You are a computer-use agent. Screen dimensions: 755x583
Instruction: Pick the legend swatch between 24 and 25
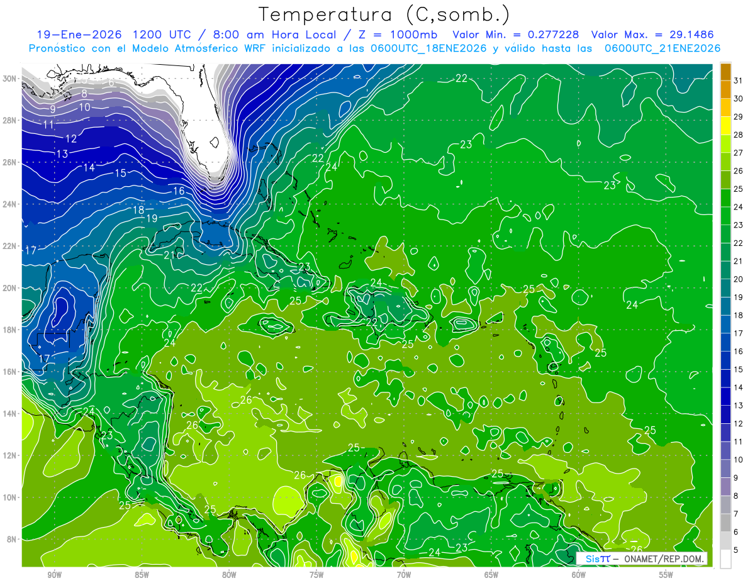pos(725,197)
